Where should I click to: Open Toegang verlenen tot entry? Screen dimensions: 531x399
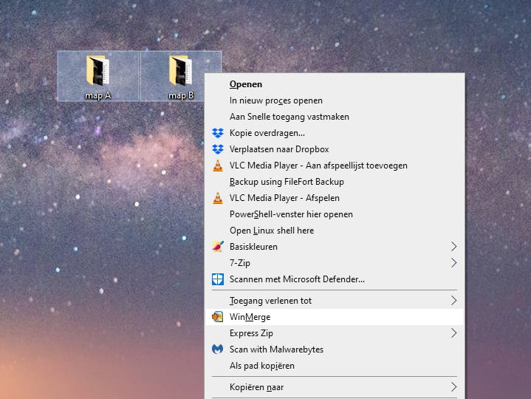tap(335, 301)
